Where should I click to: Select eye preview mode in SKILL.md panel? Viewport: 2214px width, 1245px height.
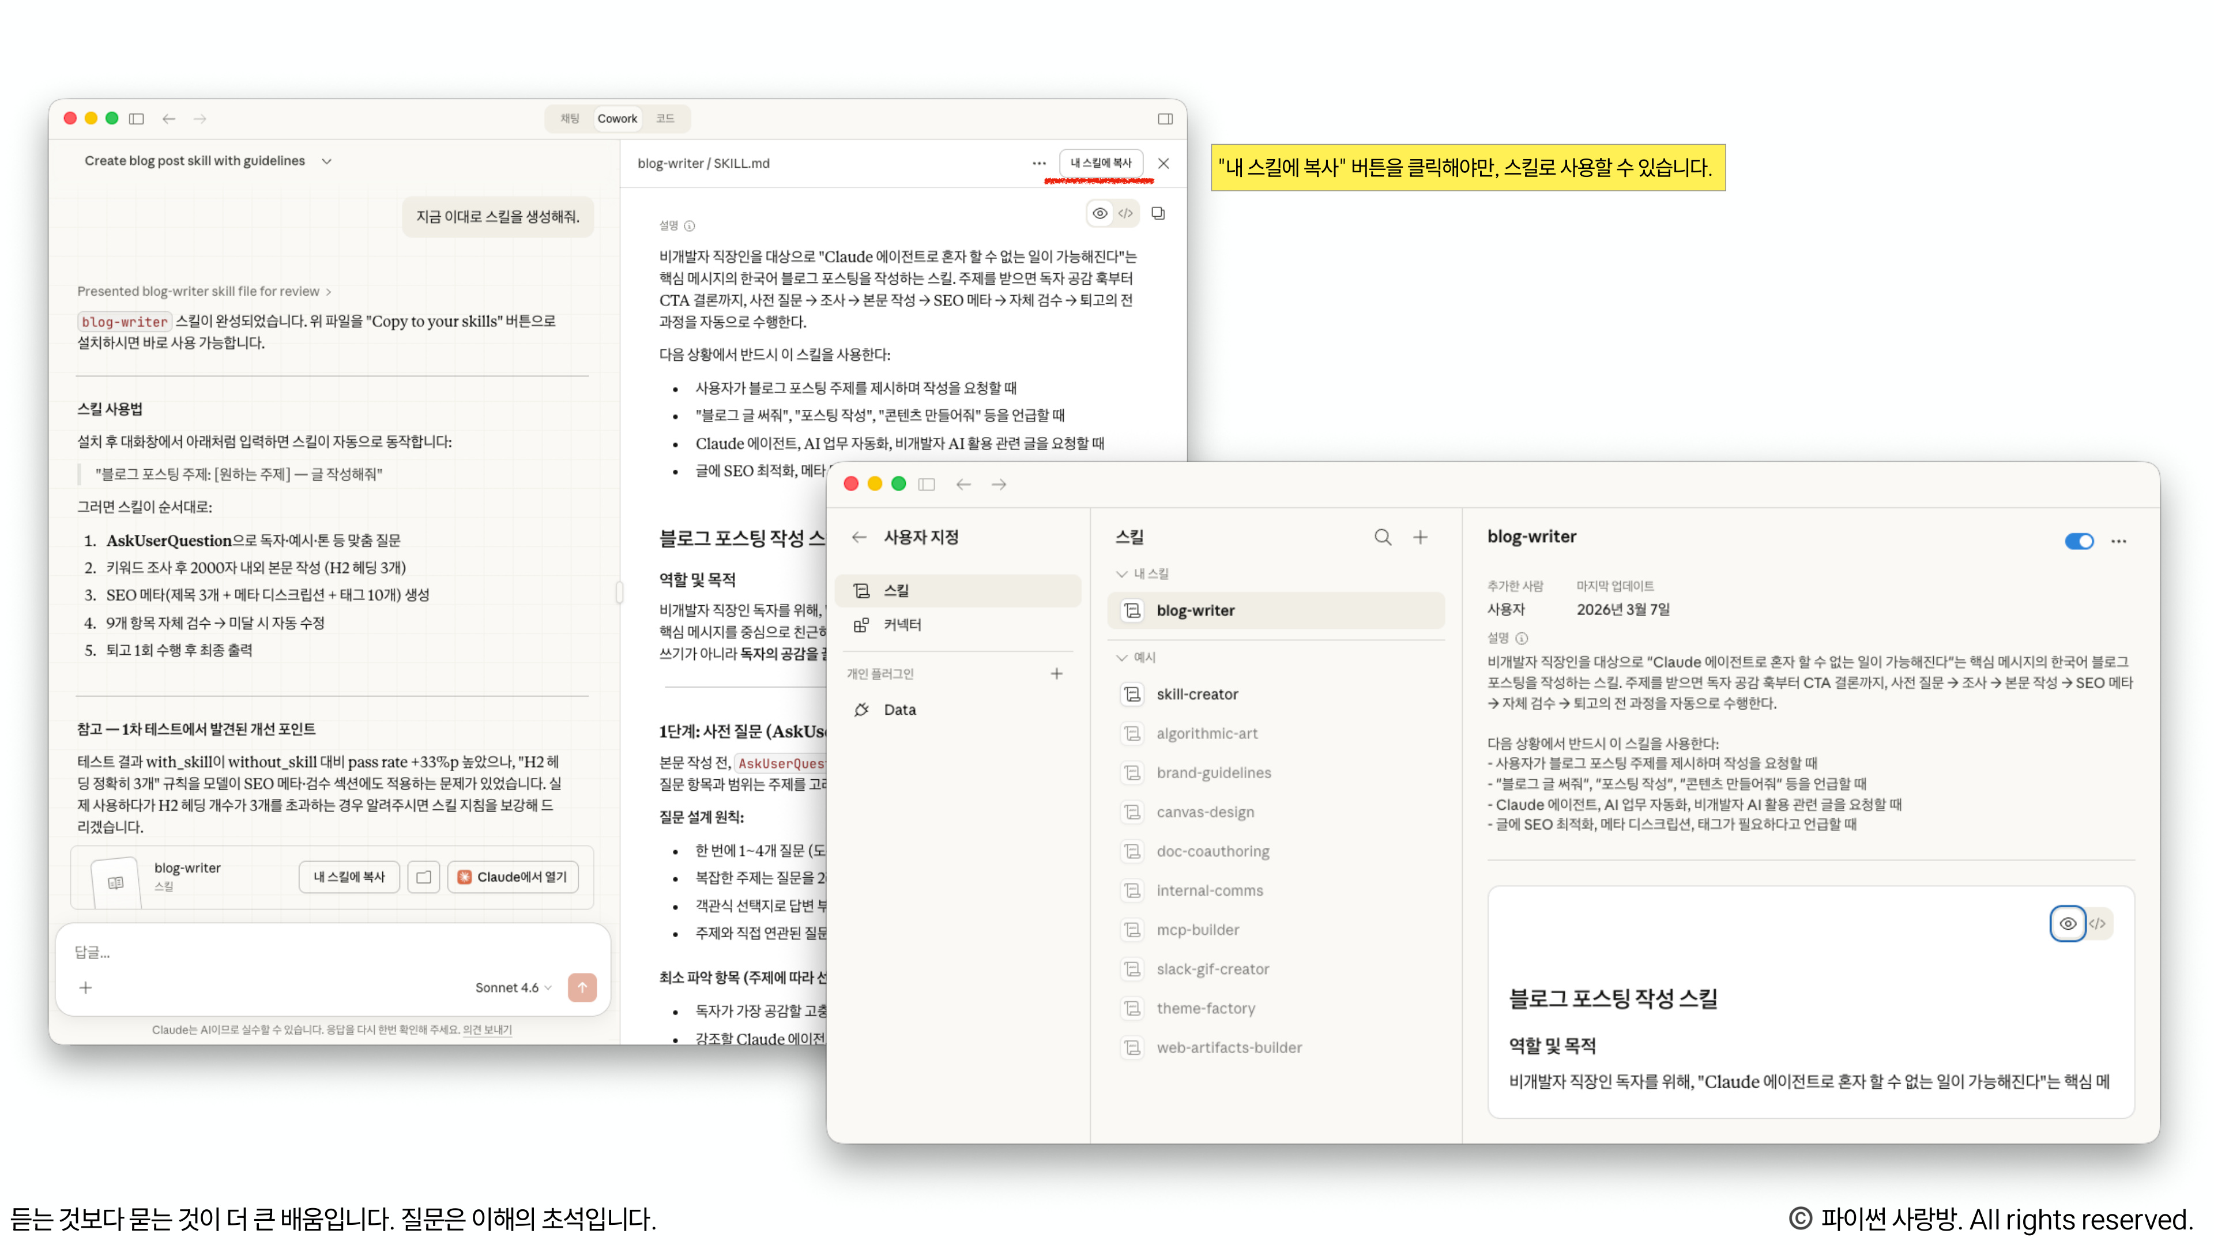(1100, 213)
